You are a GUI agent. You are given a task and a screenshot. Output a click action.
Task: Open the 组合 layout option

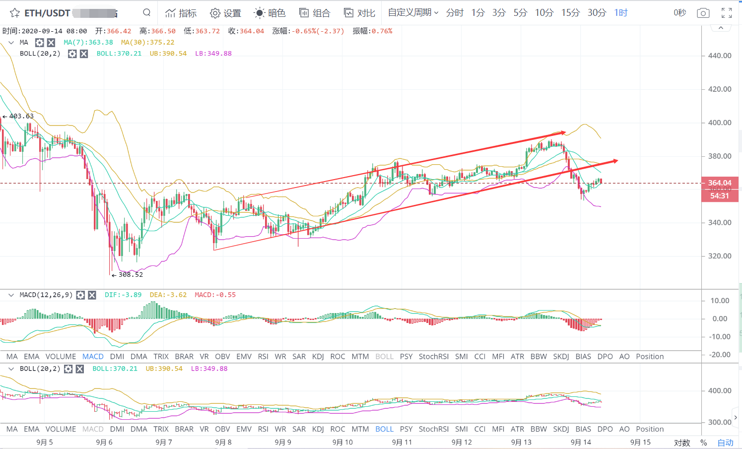(x=315, y=13)
